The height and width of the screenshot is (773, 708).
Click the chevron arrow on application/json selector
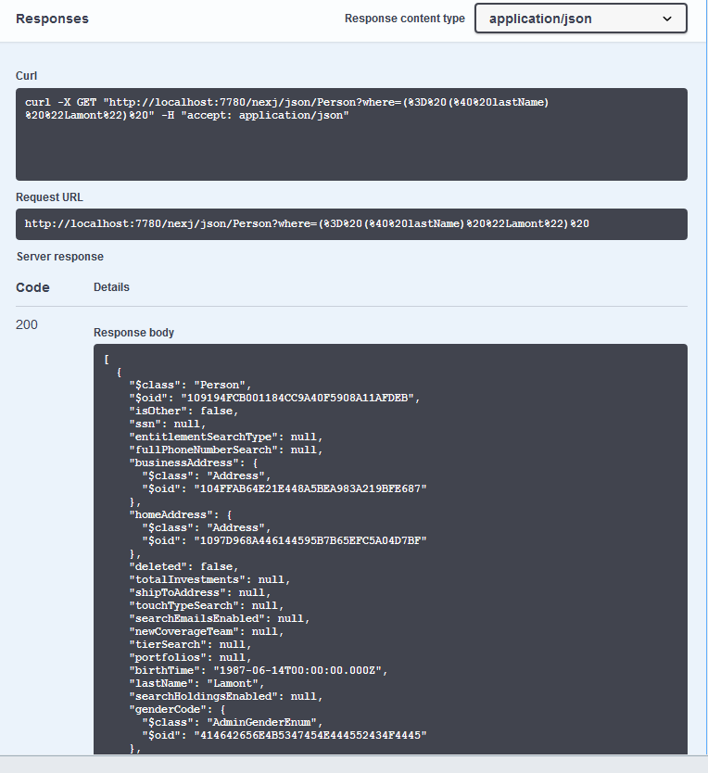pos(667,19)
